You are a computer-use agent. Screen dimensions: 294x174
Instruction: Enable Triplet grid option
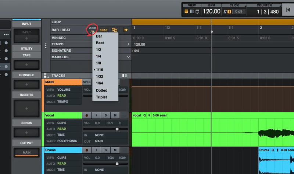105,97
